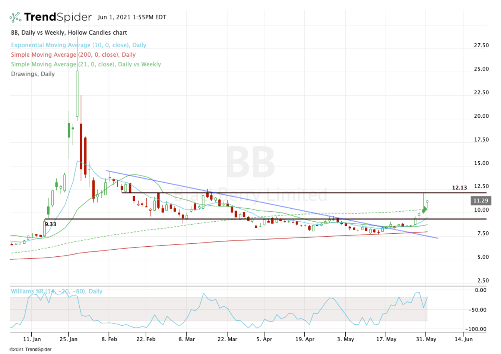Click the '5. Apr' date axis label
501x354 pixels.
(265, 339)
